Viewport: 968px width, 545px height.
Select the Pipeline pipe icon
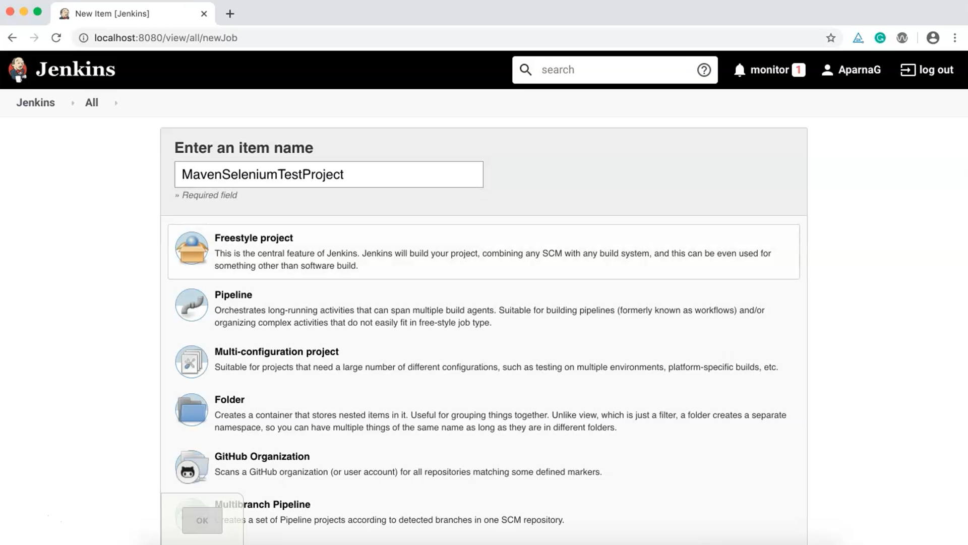pyautogui.click(x=192, y=305)
